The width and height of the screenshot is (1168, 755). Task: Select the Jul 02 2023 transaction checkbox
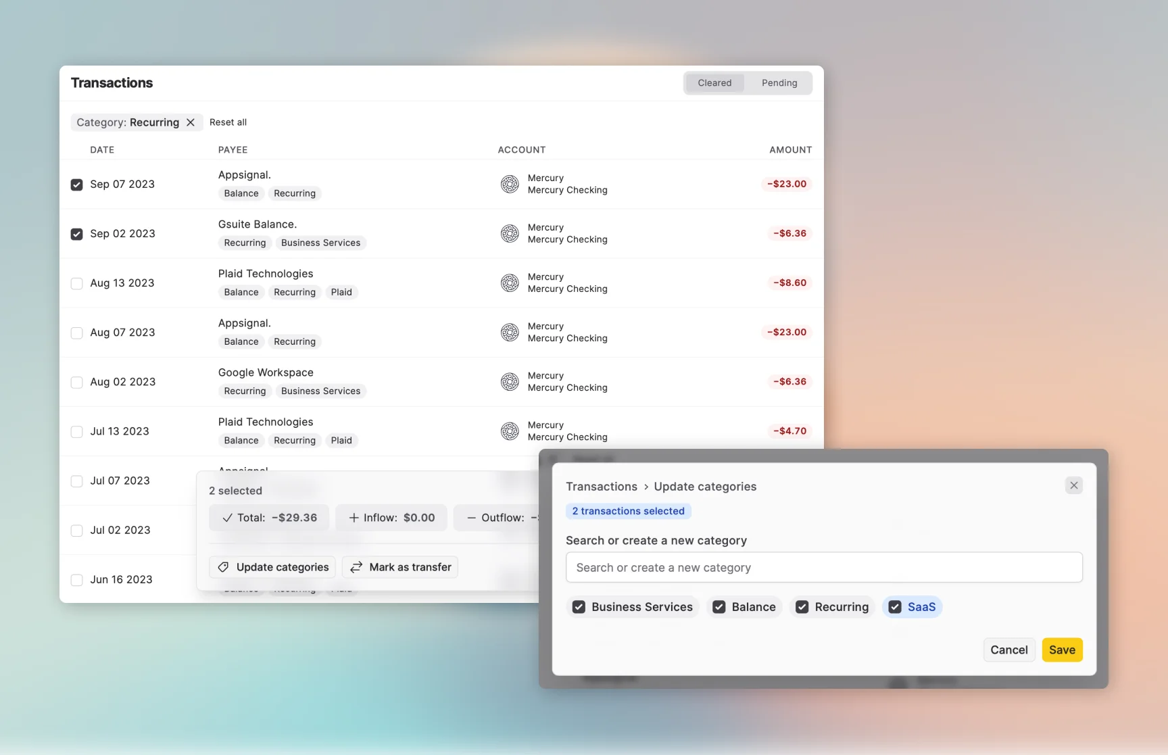pyautogui.click(x=77, y=531)
